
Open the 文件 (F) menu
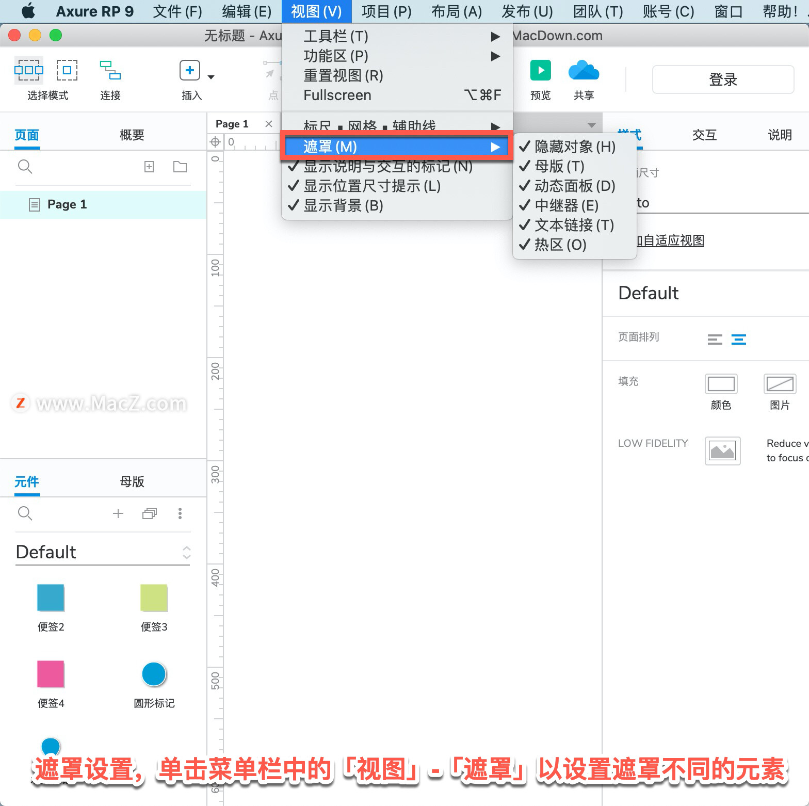click(x=177, y=11)
